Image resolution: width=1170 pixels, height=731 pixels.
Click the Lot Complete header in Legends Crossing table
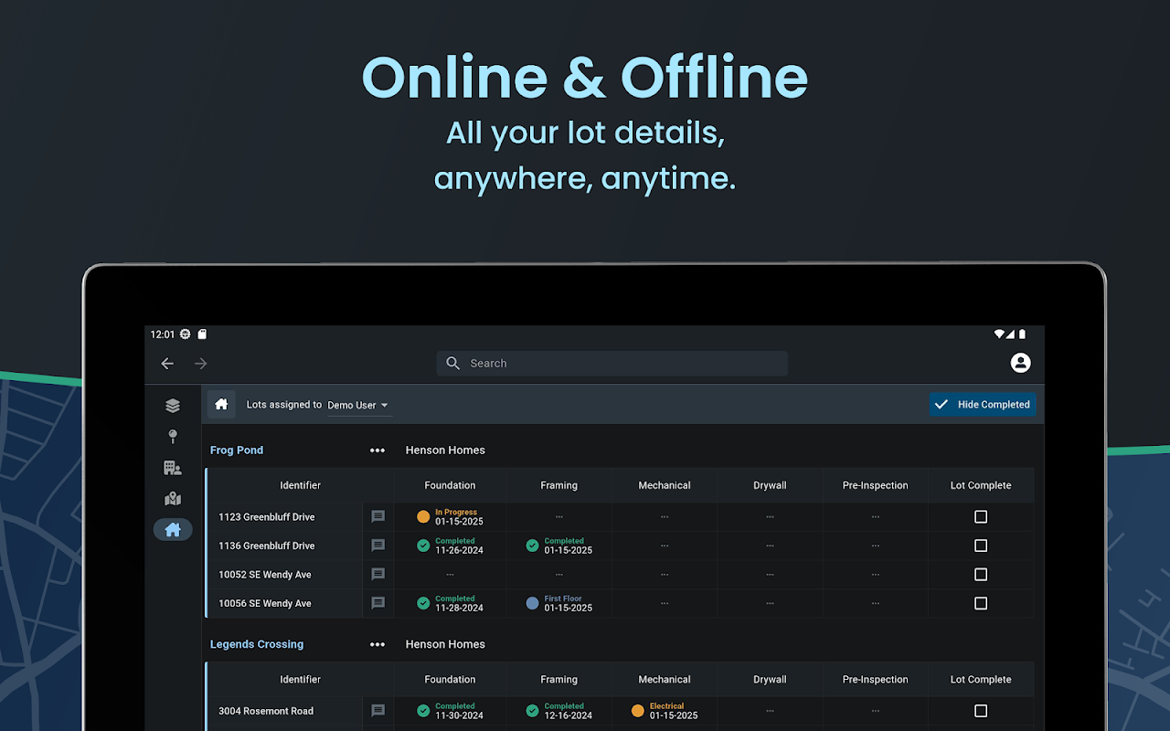click(981, 680)
